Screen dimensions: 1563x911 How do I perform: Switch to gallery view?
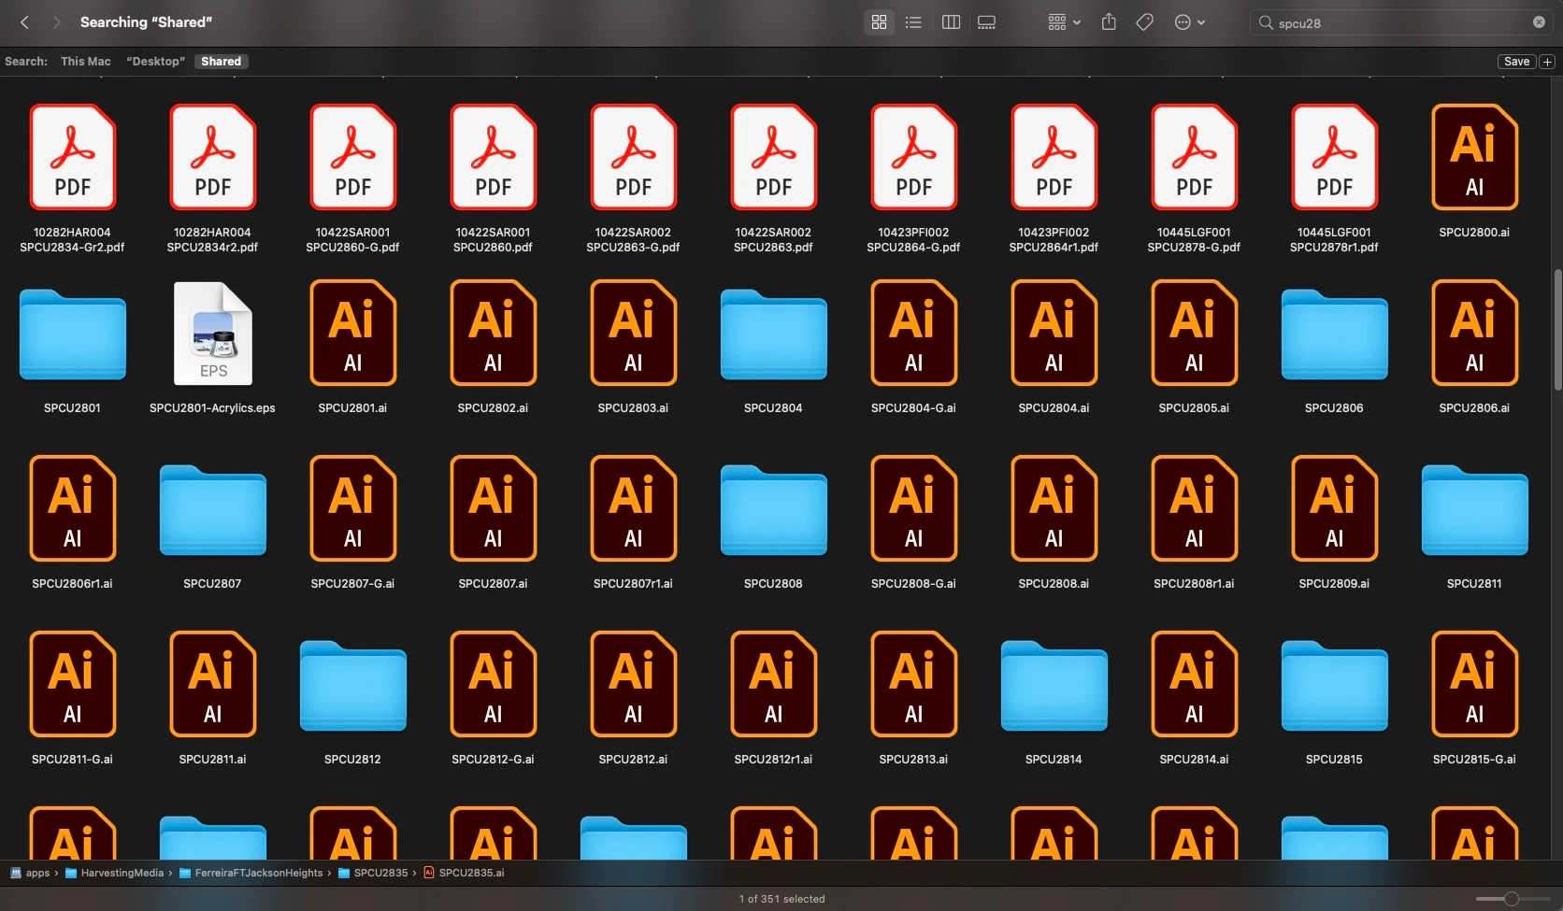pyautogui.click(x=986, y=22)
